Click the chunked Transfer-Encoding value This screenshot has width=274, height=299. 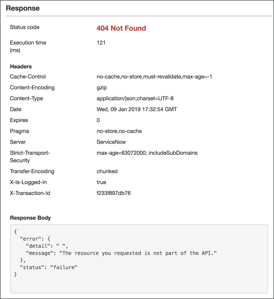coord(107,172)
